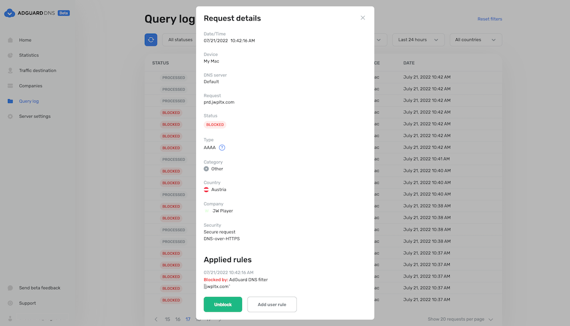Click the Send beta feedback icon
The height and width of the screenshot is (326, 570).
[x=10, y=288]
